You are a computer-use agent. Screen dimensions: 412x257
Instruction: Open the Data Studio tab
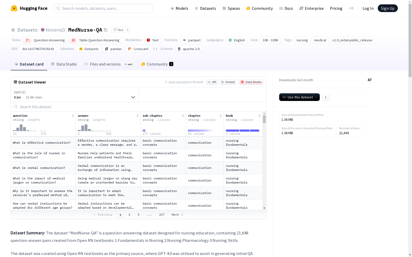click(64, 64)
